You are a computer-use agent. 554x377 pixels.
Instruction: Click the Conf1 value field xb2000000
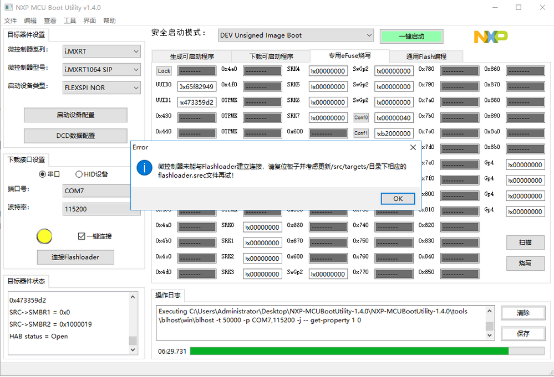click(x=394, y=133)
